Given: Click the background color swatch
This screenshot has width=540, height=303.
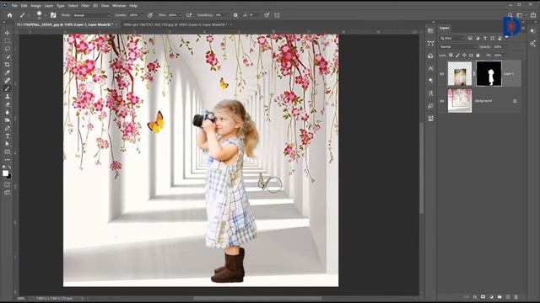Looking at the screenshot, I should coord(9,177).
